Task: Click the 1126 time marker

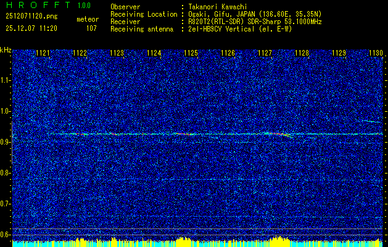Action: [228, 53]
